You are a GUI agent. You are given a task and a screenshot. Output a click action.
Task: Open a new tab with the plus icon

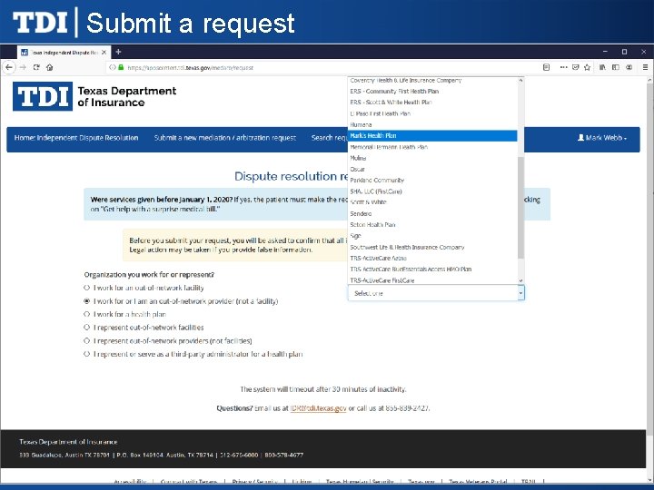click(118, 52)
